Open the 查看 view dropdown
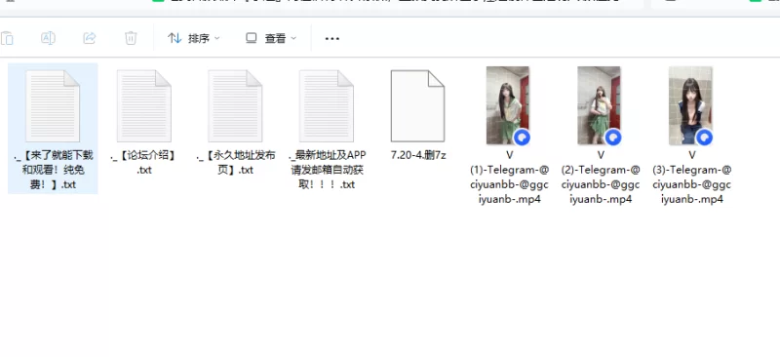Viewport: 780px width, 357px height. (x=271, y=38)
